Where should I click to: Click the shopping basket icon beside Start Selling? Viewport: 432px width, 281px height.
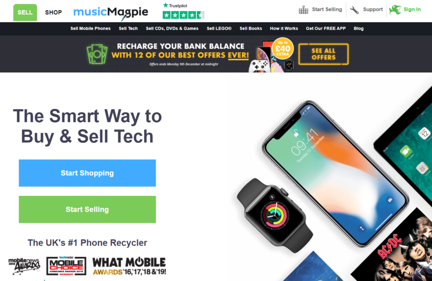coord(303,10)
